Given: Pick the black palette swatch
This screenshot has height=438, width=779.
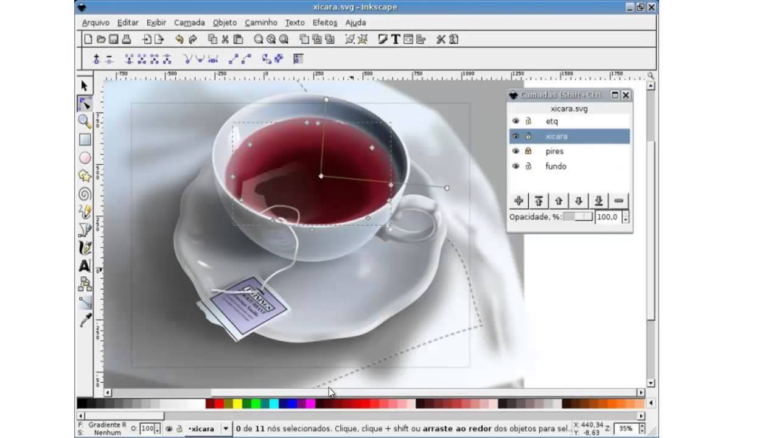Looking at the screenshot, I should tap(82, 403).
